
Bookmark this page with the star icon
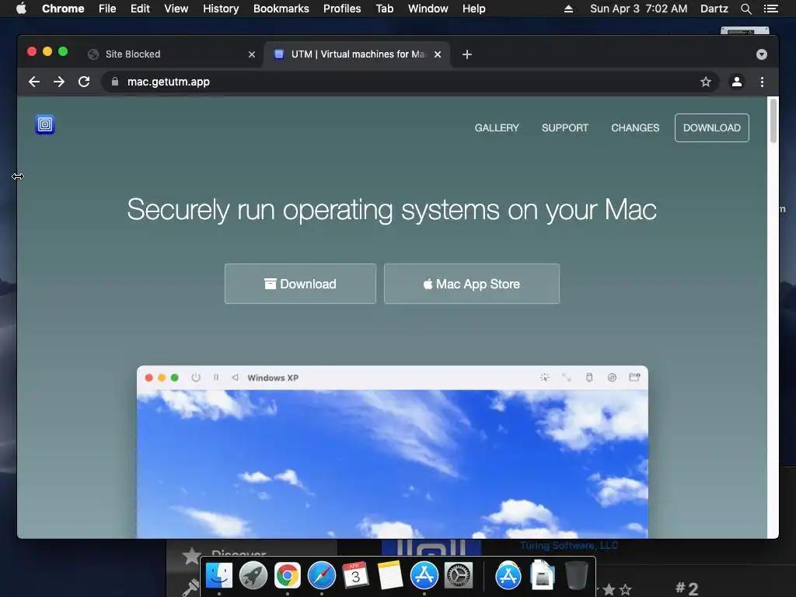click(705, 82)
